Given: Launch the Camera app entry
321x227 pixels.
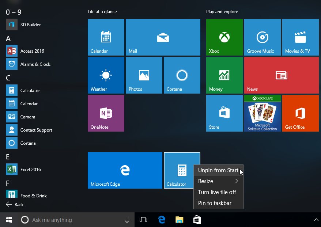Looking at the screenshot, I should pyautogui.click(x=21, y=117).
